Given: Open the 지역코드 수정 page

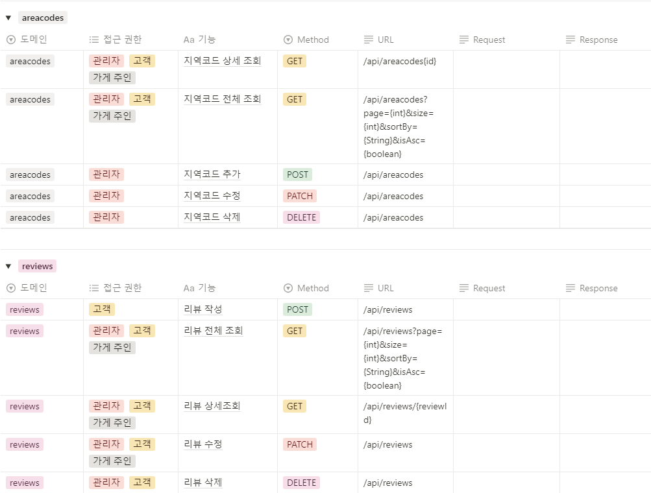Looking at the screenshot, I should [x=212, y=196].
